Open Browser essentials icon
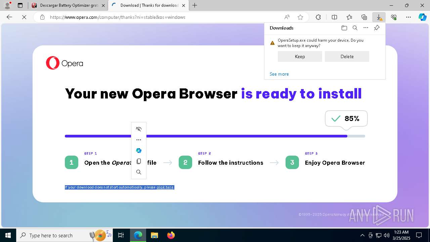 tap(394, 17)
